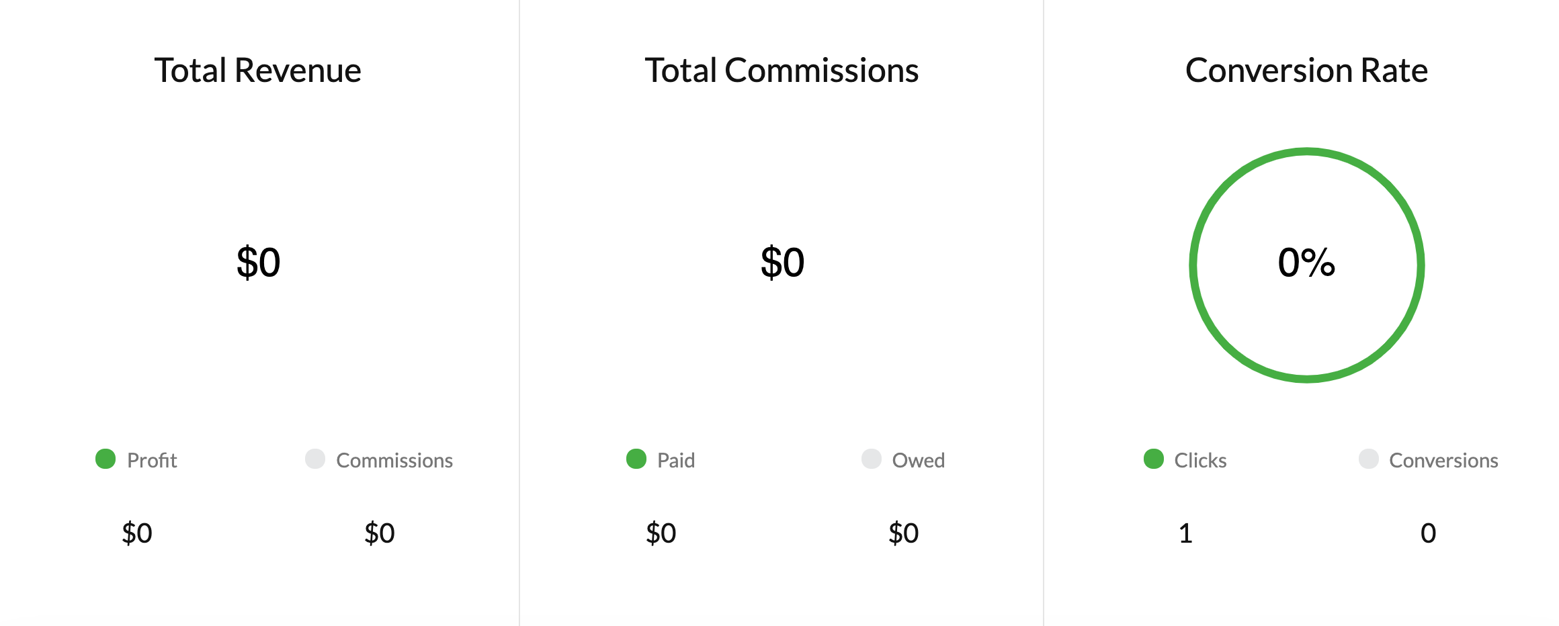
Task: Click the gray Conversions legend dot
Action: (x=1369, y=459)
